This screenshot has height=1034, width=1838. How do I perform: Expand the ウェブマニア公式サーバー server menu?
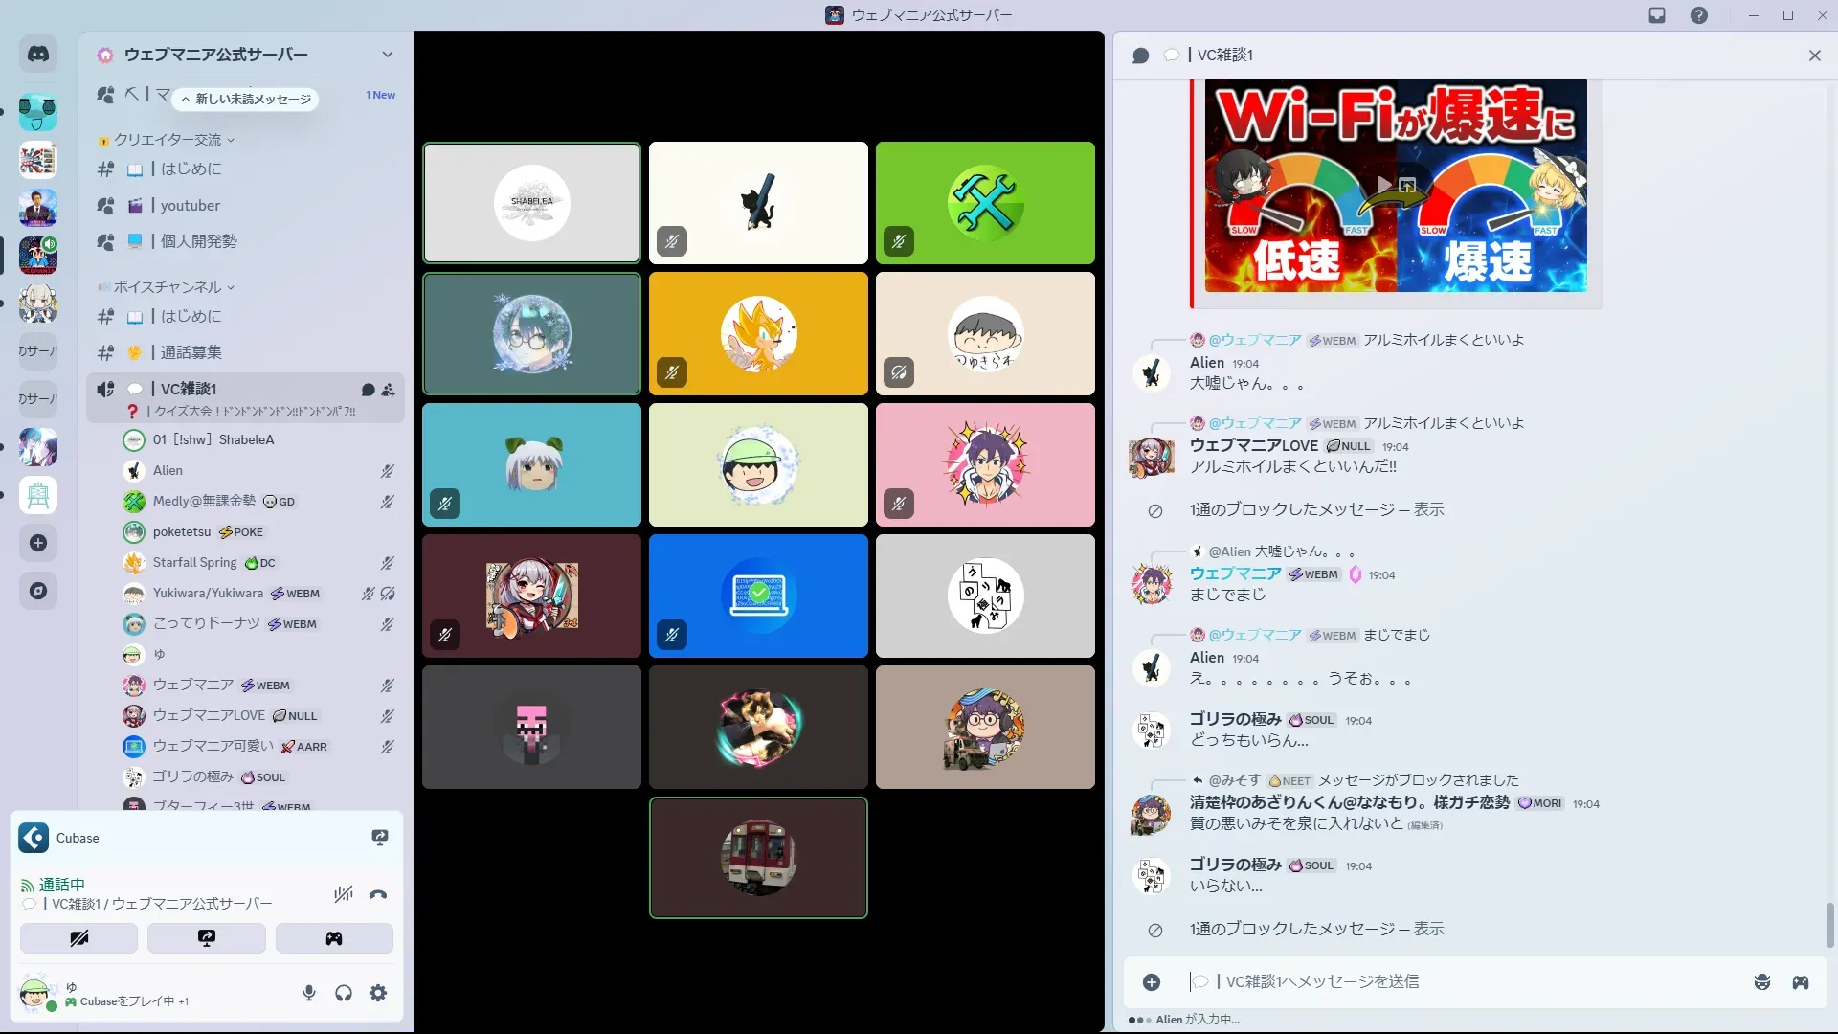387,55
